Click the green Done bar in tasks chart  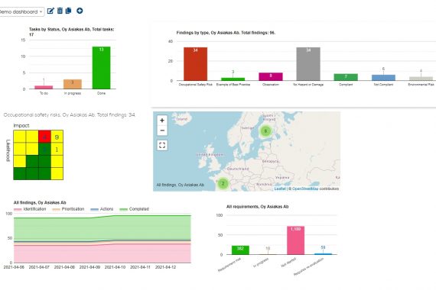101,68
